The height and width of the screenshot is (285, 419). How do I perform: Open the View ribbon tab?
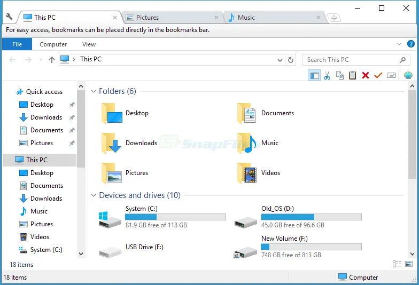[89, 44]
